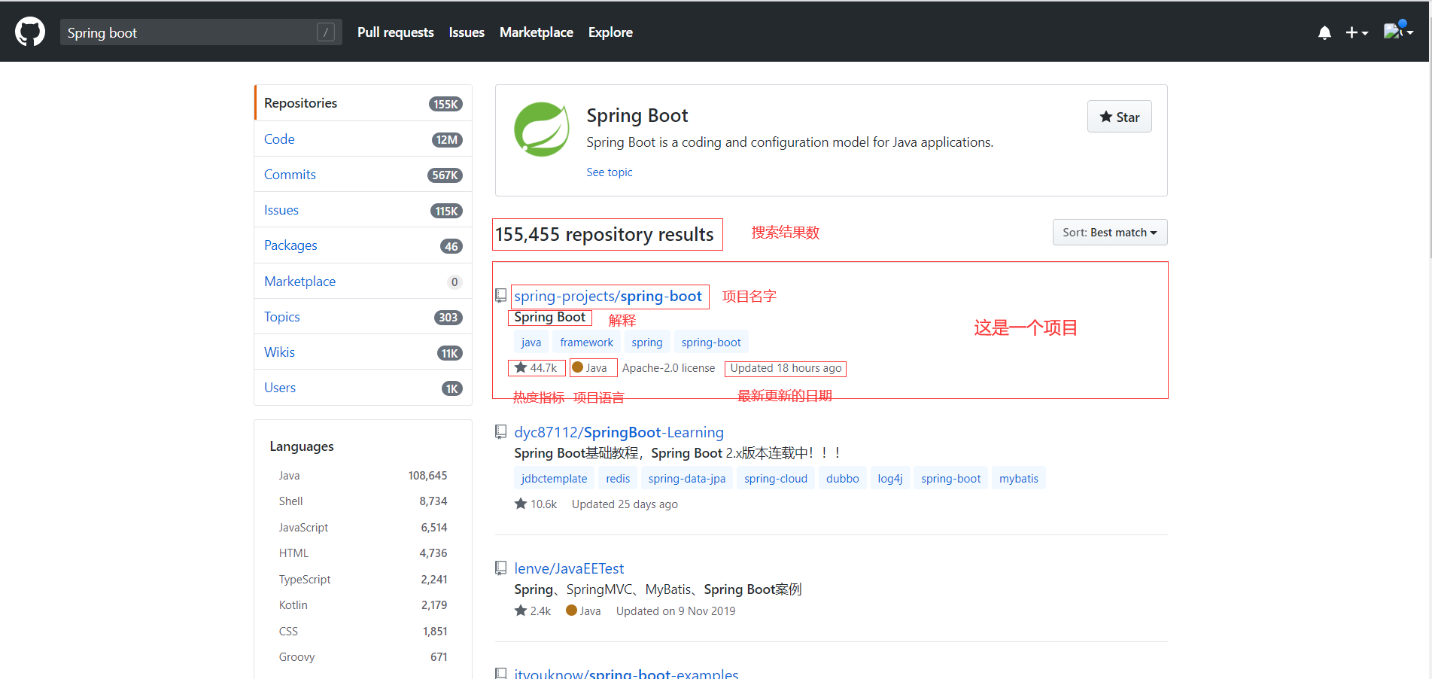Click the Apache-2.0 license text
The width and height of the screenshot is (1432, 679).
coord(669,368)
